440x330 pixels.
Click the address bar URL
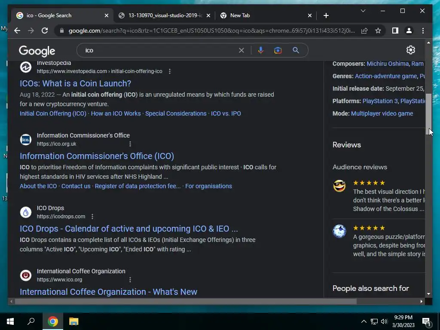212,31
